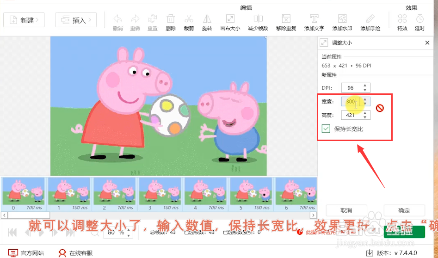438x258 pixels.
Task: Open the 官方网站 official website link
Action: [26, 253]
